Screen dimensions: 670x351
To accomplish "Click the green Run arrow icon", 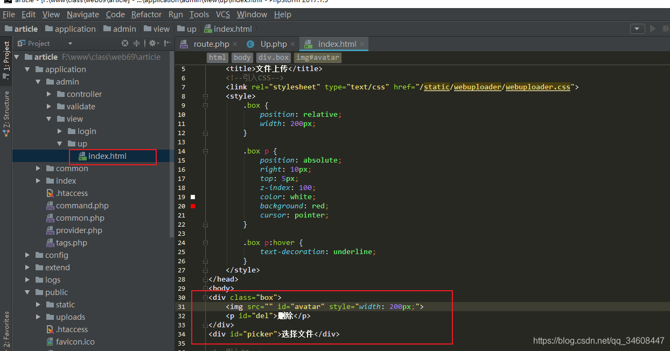I will (x=653, y=29).
